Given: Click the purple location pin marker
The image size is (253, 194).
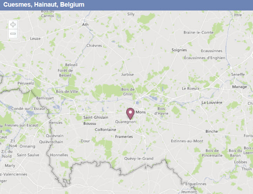Looking at the screenshot, I should coord(130,114).
